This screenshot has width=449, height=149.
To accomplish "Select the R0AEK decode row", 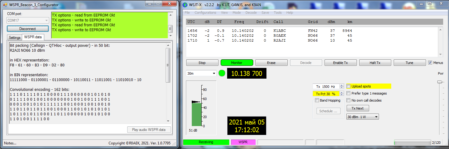I will pyautogui.click(x=270, y=35).
